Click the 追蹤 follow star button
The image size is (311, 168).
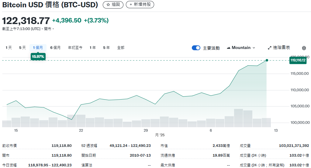(x=113, y=5)
